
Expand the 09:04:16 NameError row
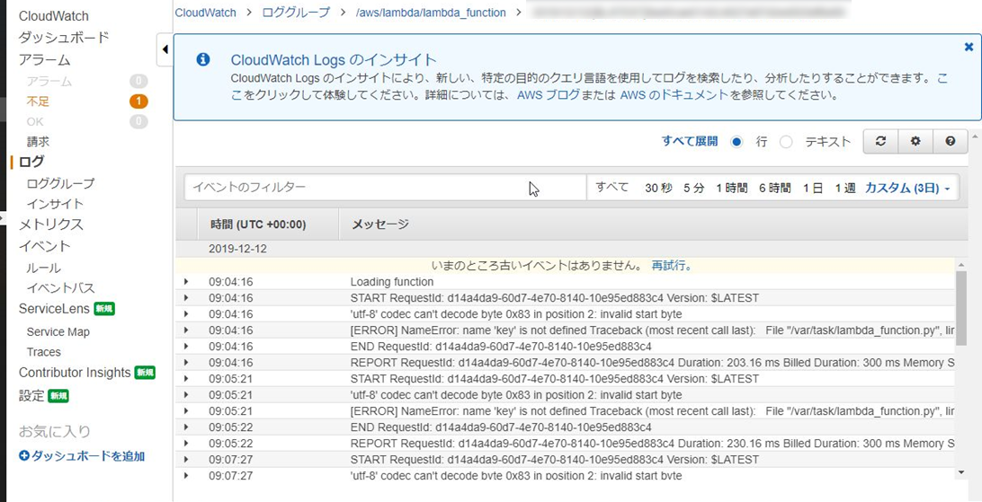[186, 330]
